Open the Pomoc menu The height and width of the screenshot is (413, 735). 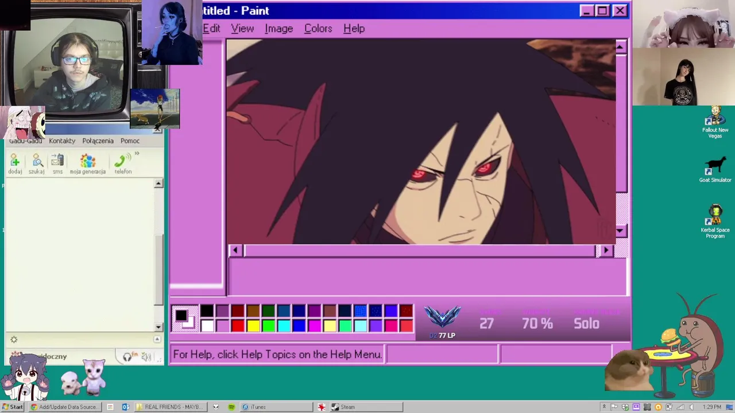tap(130, 141)
